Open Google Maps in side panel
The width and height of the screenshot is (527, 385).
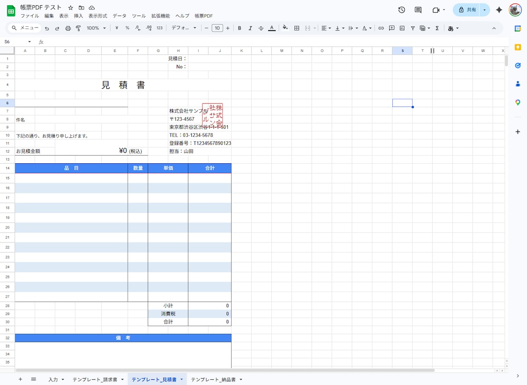pyautogui.click(x=518, y=102)
